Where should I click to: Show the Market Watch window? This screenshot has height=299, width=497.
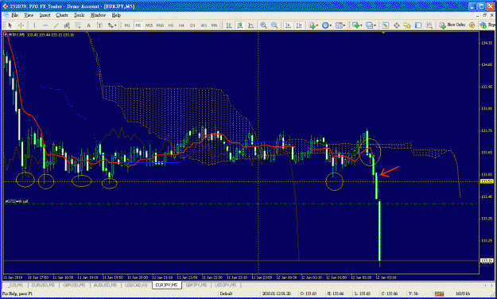(386, 25)
